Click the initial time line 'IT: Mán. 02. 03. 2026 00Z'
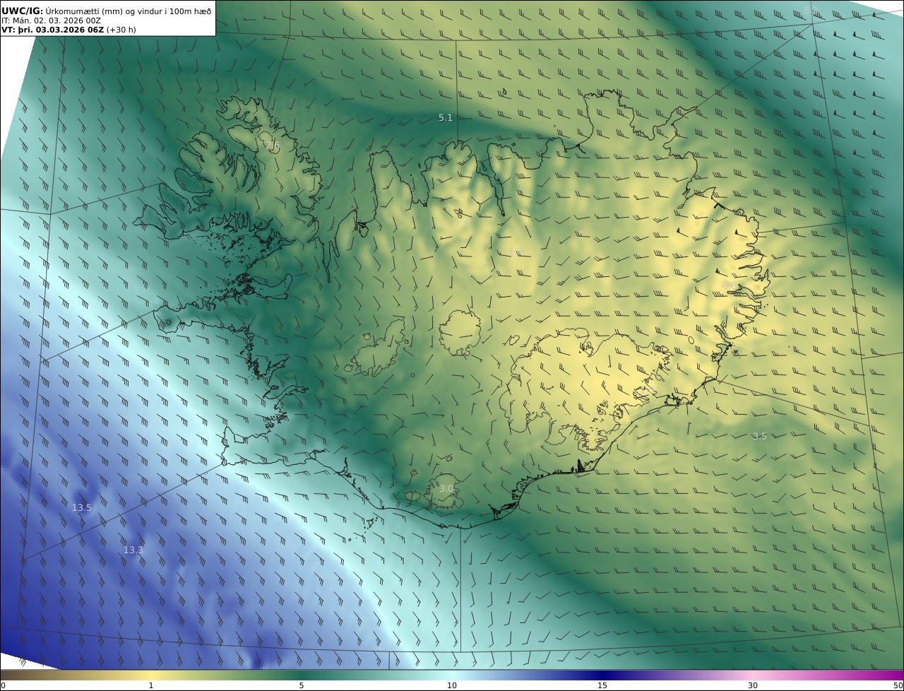 click(x=52, y=21)
